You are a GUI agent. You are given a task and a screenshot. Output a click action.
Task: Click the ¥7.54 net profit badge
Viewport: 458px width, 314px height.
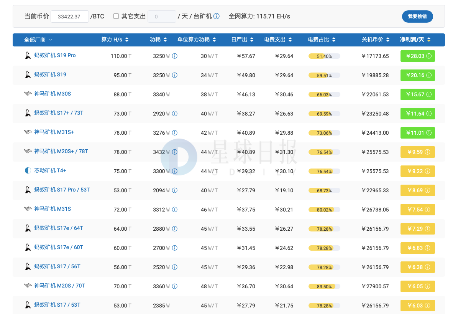click(x=418, y=210)
